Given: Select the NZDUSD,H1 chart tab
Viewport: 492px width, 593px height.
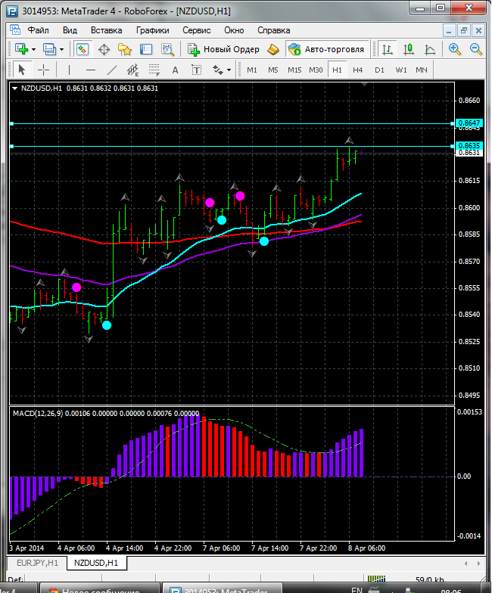Looking at the screenshot, I should click(95, 563).
